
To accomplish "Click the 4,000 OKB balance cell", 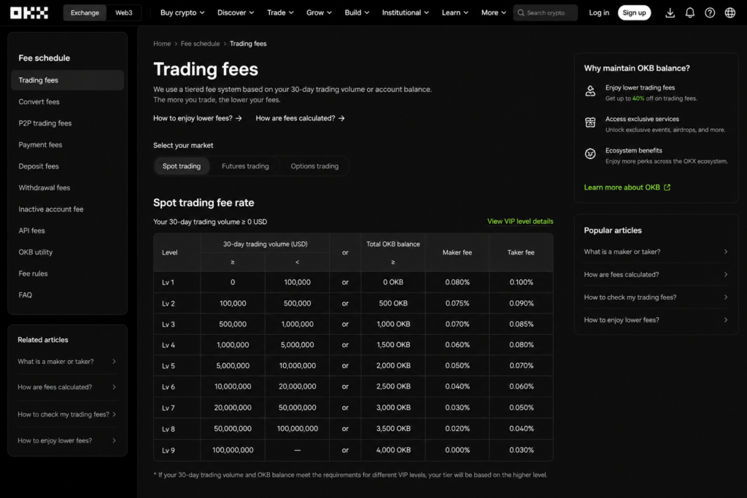I will tap(393, 451).
